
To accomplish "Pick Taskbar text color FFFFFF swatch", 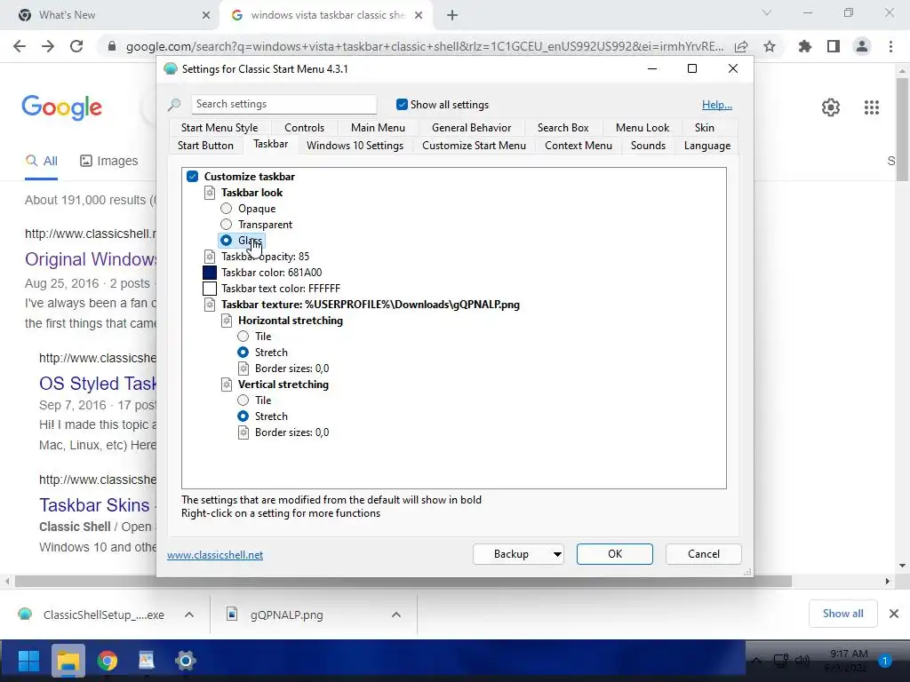I will 210,289.
